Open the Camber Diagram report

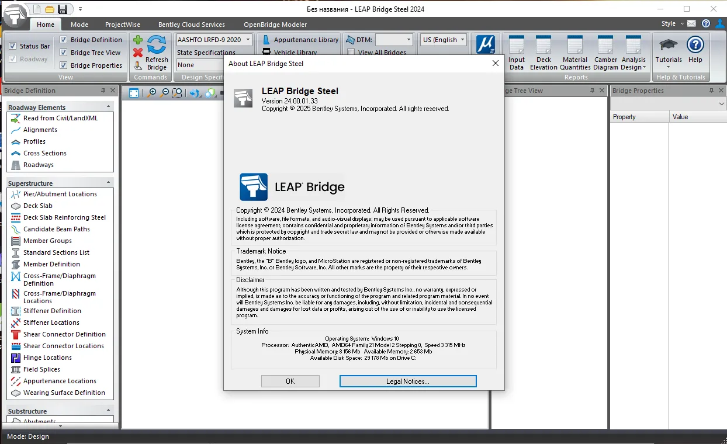pyautogui.click(x=605, y=53)
